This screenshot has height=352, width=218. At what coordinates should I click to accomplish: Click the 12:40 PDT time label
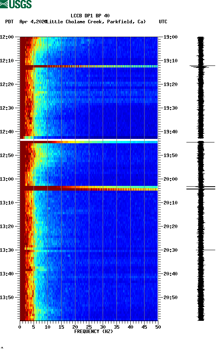pyautogui.click(x=7, y=132)
